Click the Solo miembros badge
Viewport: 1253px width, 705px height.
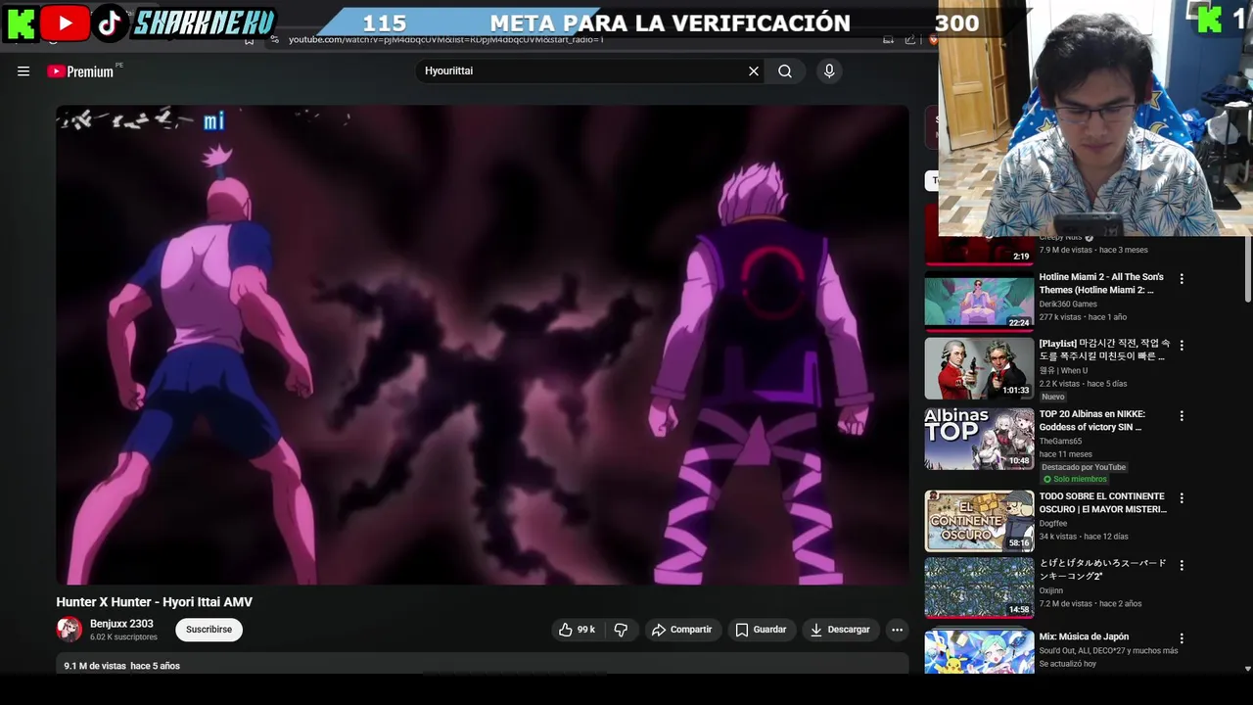1075,479
